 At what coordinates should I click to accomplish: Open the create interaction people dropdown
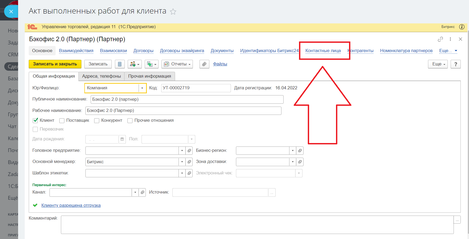(135, 64)
